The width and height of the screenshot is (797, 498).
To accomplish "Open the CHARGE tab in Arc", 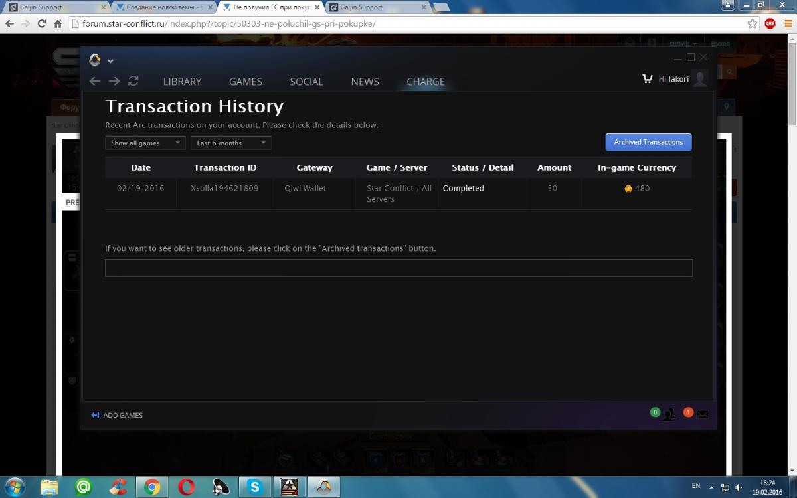I will [x=426, y=82].
